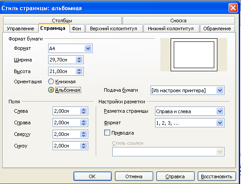Viewport: 241px width, 184px height.
Task: Select the Книжная orientation radio button
Action: pos(51,82)
